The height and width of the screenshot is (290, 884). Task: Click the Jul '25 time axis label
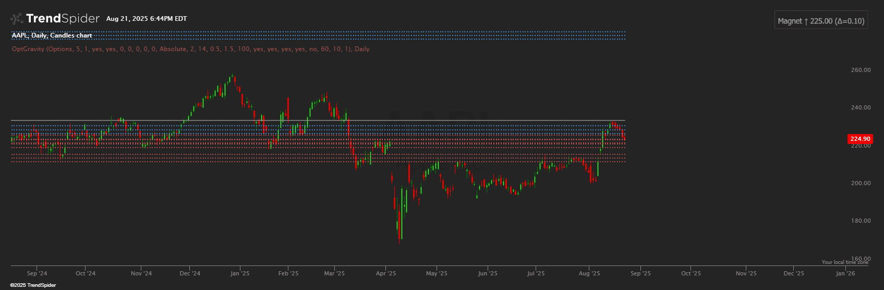[536, 273]
